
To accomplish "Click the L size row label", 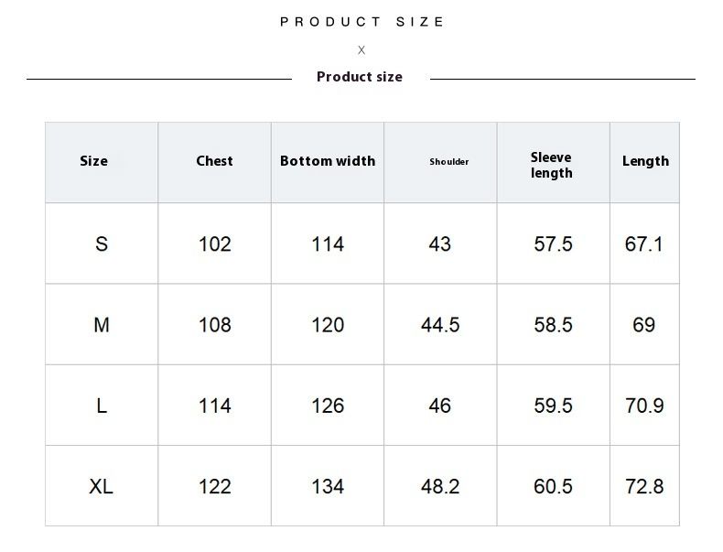I will 102,406.
